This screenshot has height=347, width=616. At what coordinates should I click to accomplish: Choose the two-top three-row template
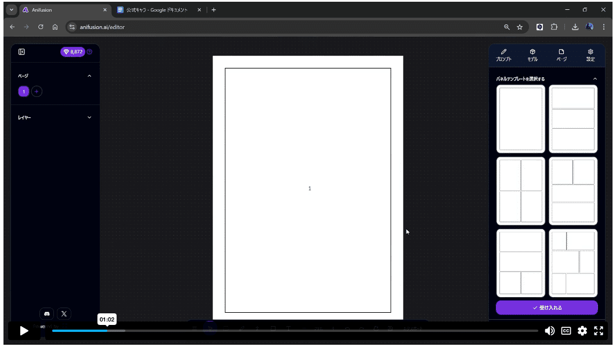click(572, 190)
